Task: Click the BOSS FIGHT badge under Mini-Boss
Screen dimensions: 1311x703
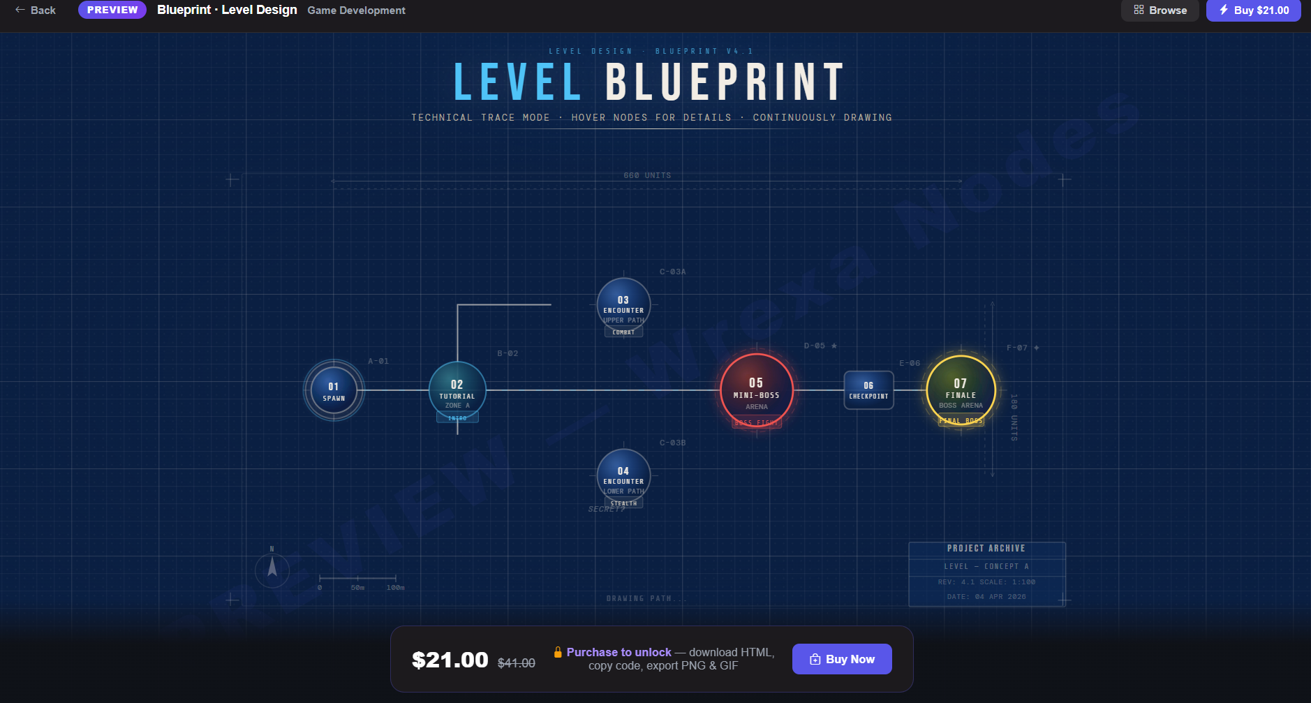Action: coord(756,421)
